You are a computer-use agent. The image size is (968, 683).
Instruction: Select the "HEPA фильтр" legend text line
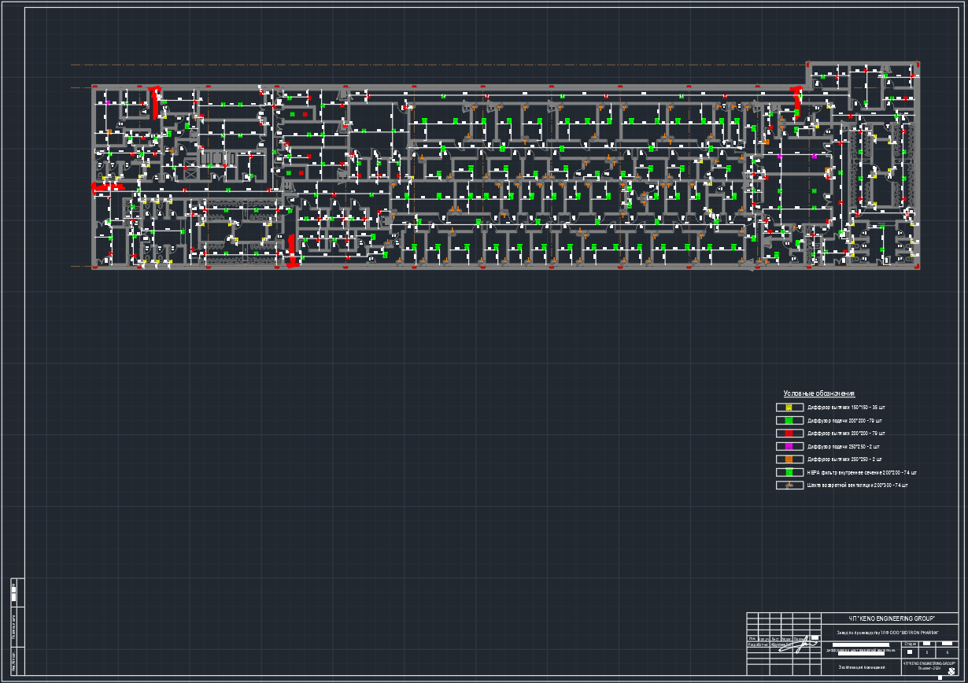point(861,473)
